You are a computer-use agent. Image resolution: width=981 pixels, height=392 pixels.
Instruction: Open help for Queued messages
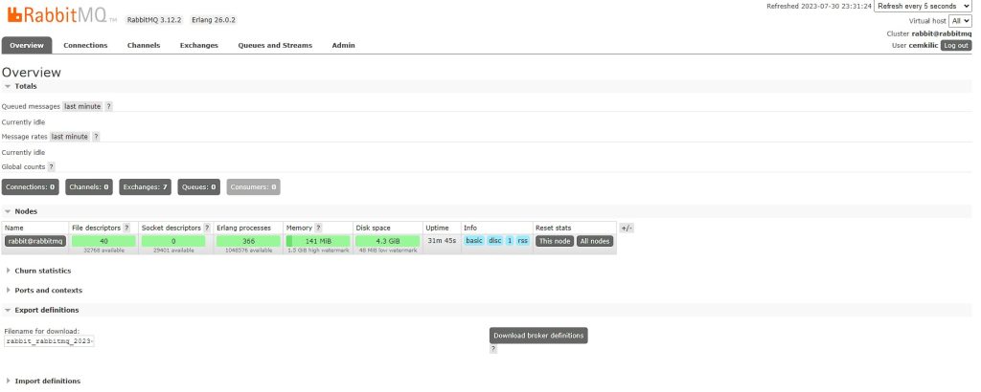point(108,106)
